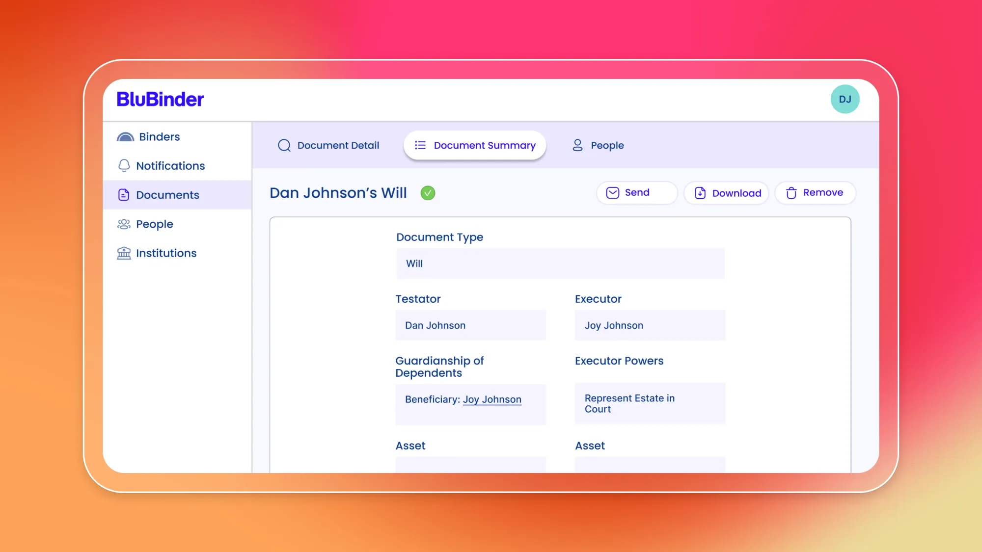
Task: Open the Document Type Will field
Action: (560, 263)
